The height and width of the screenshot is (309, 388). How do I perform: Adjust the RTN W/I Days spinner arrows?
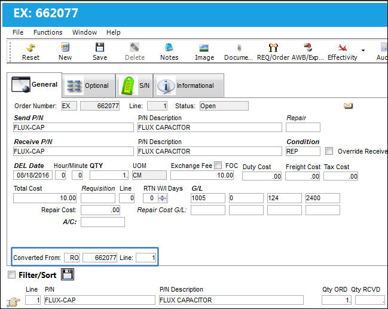click(163, 198)
